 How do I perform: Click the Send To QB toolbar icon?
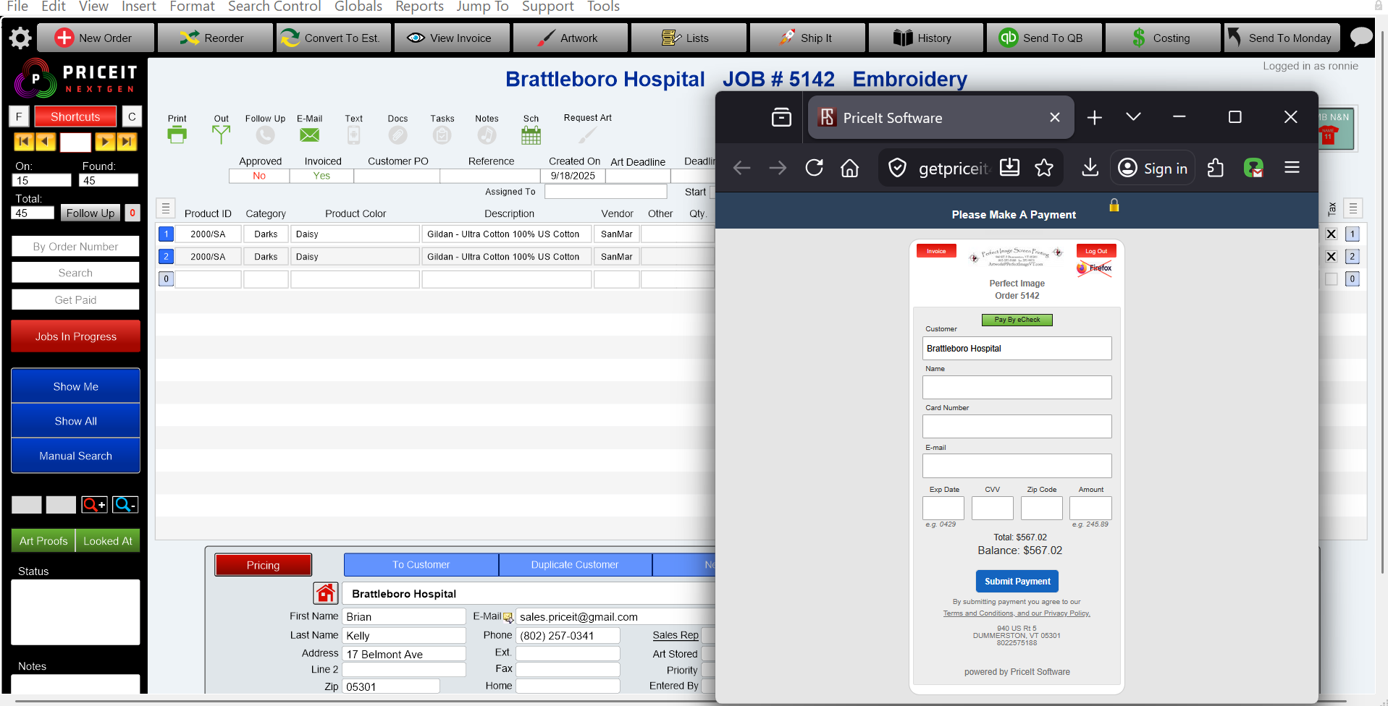tap(1043, 37)
